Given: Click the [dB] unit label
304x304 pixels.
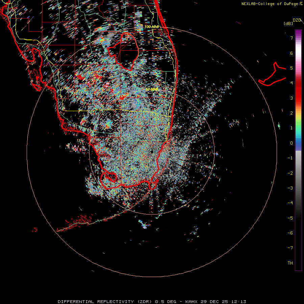Looking at the screenshot, I should [x=288, y=23].
